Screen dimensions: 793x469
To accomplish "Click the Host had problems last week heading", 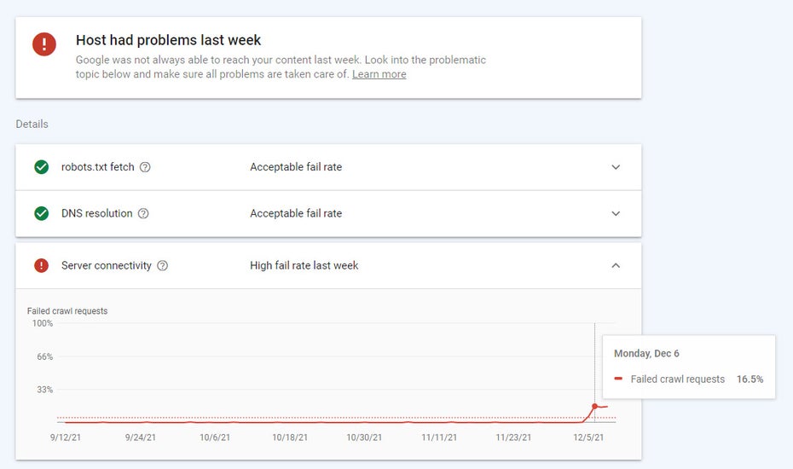I will (x=168, y=40).
